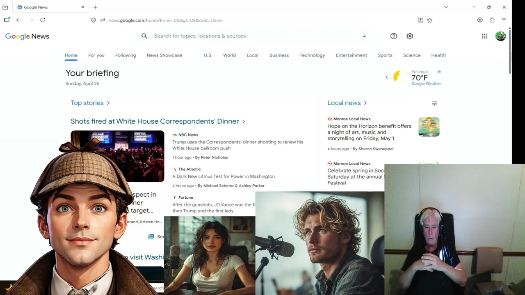Click the Search for topics input field
The image size is (525, 295).
254,36
